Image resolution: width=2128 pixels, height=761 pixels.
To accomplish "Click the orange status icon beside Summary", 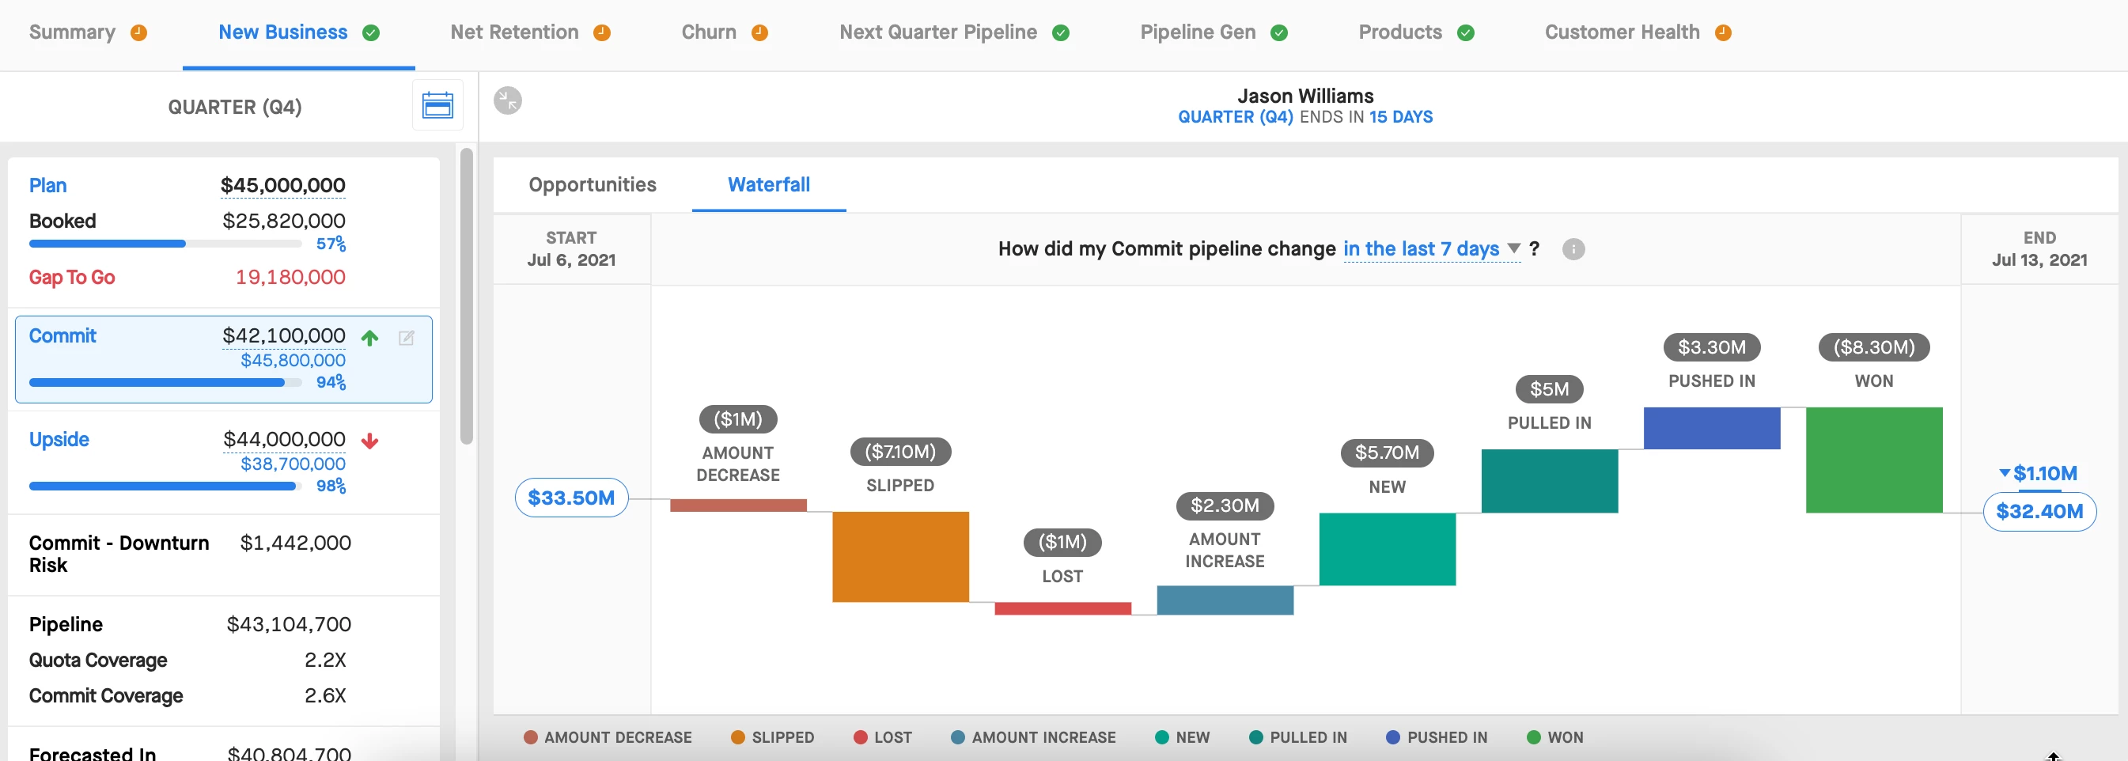I will tap(138, 33).
